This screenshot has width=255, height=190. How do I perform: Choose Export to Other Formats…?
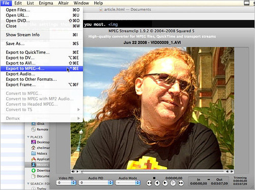tap(42, 79)
